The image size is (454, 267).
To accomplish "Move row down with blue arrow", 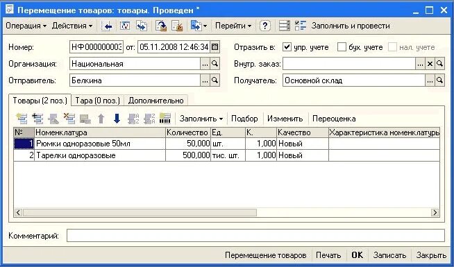I will click(117, 119).
